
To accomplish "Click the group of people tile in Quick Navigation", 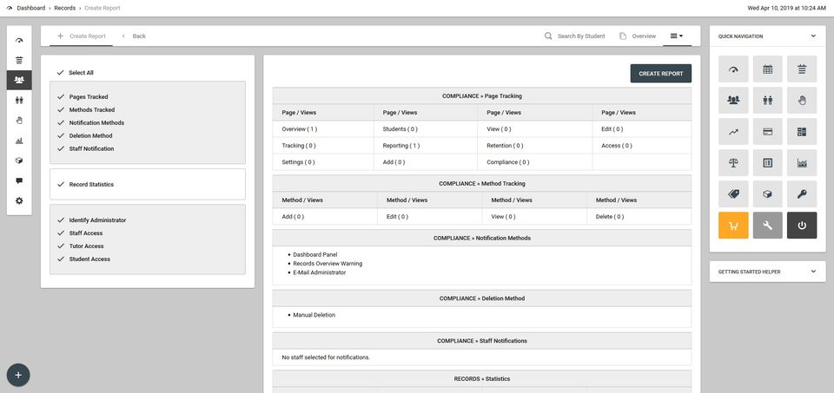I will point(733,101).
